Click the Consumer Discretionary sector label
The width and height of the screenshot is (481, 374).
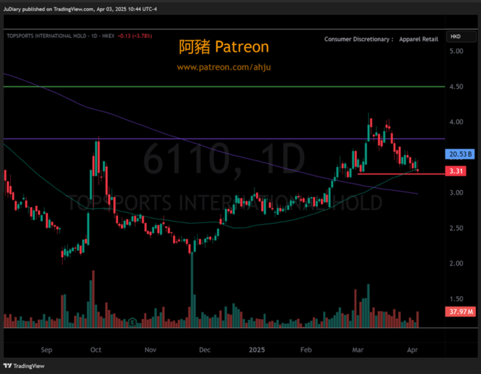(358, 39)
